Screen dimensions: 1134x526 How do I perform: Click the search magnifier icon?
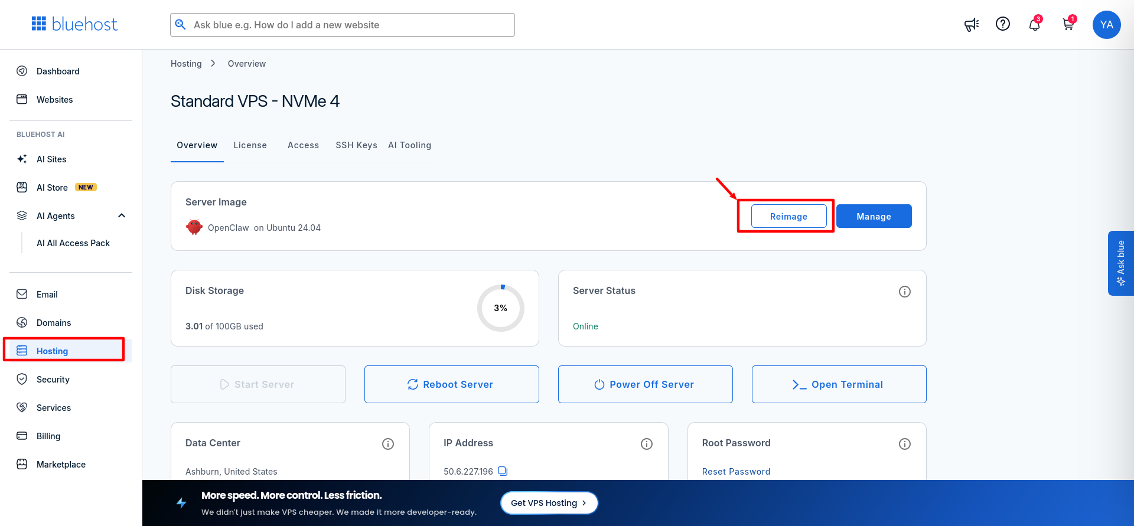tap(181, 24)
